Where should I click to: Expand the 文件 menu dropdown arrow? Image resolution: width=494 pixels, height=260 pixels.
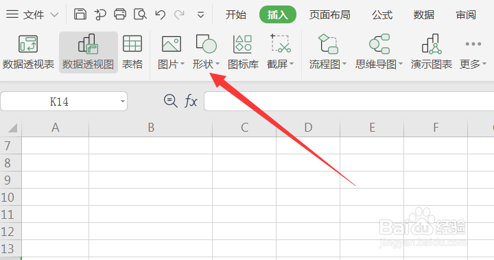pos(54,15)
